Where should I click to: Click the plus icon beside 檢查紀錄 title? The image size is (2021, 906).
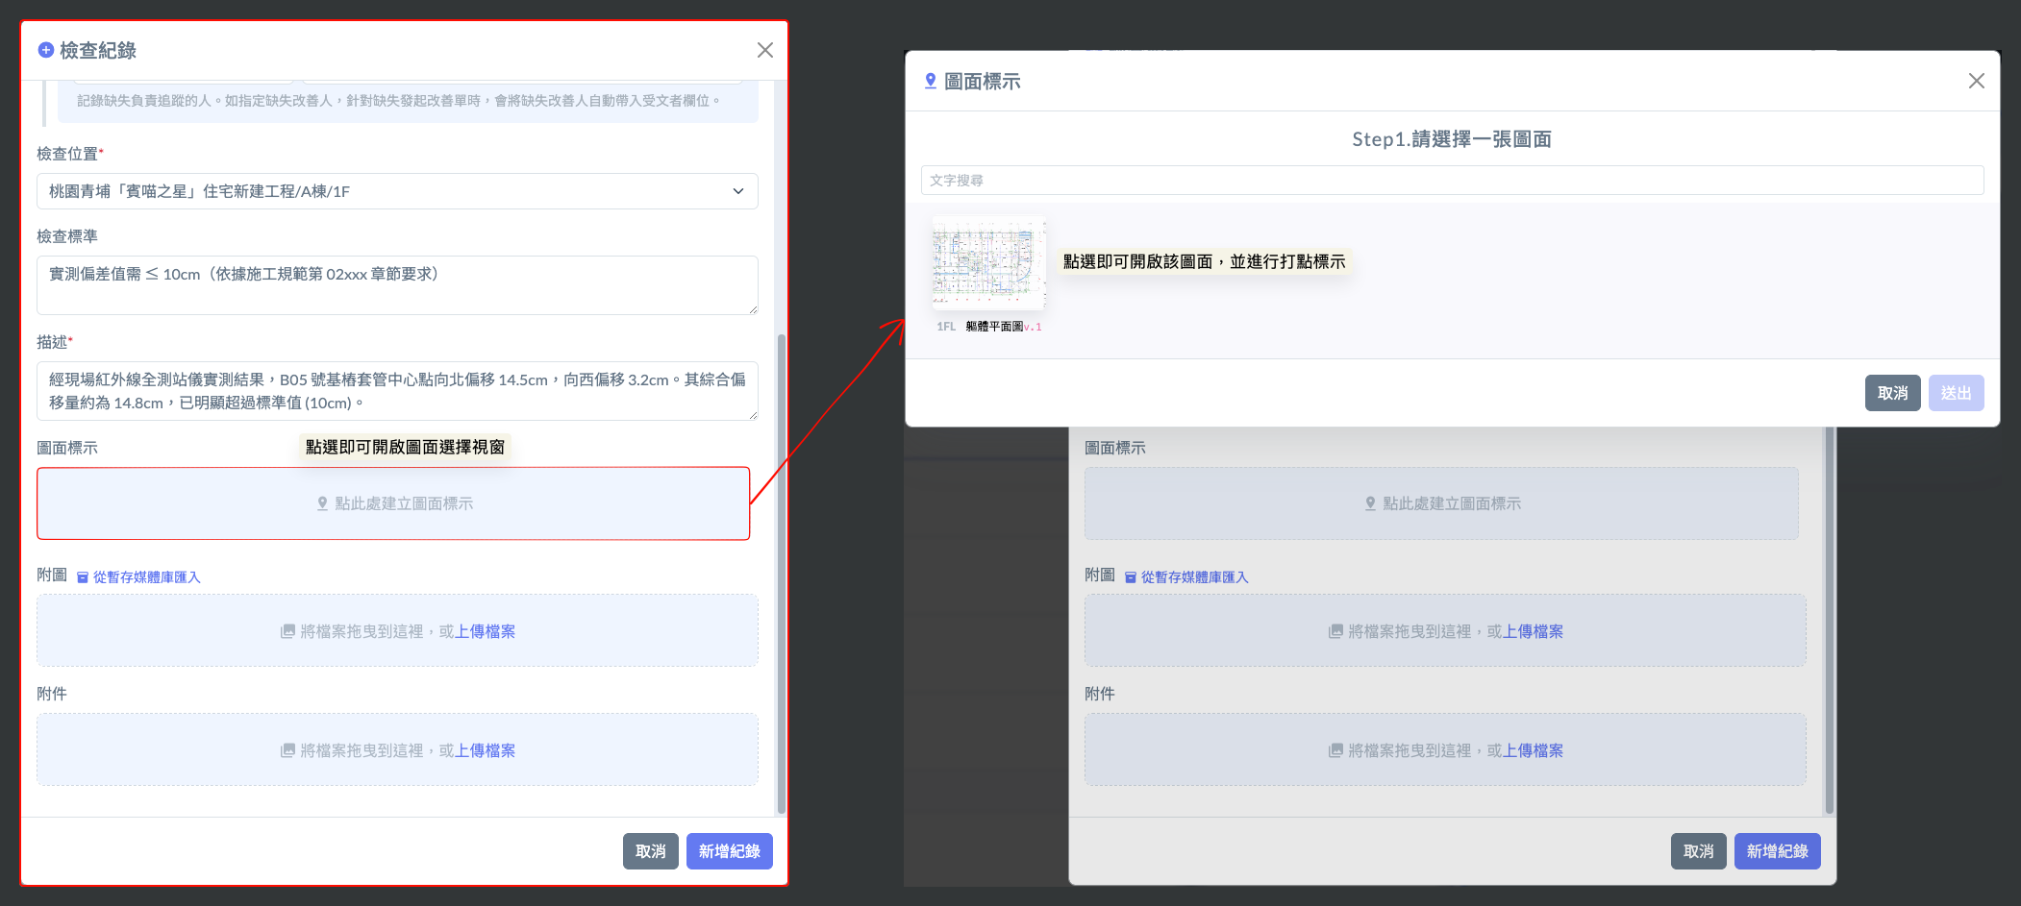pyautogui.click(x=45, y=50)
